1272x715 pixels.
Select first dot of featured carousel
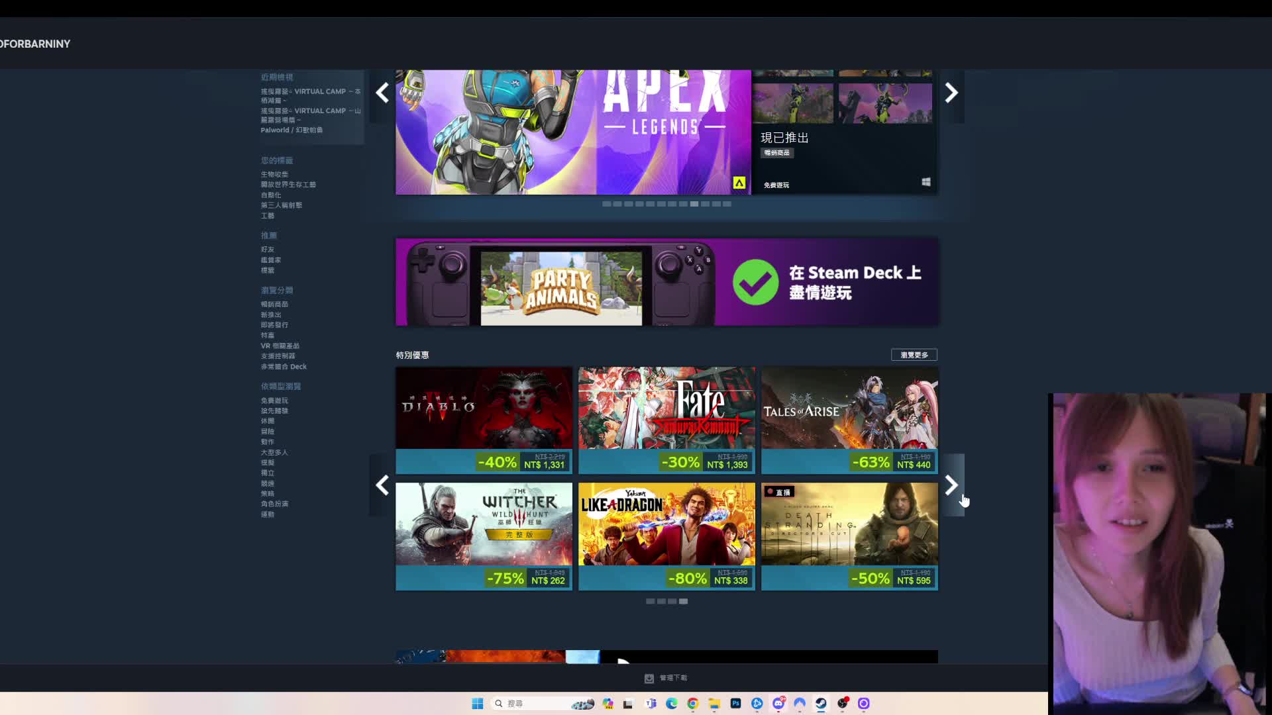[606, 204]
